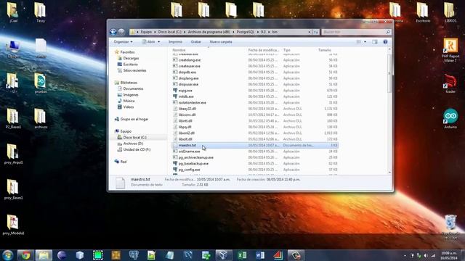Click the Disco local (C:) breadcrumb

169,32
